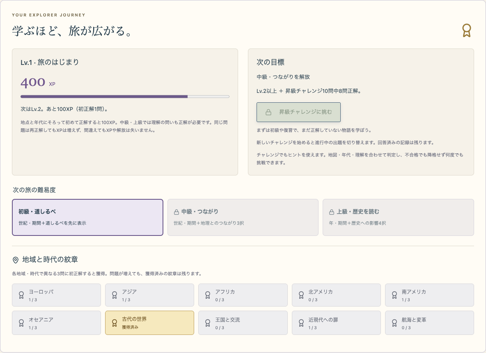
Task: Click the 1 / 3 count under 南アメリカ
Action: click(x=406, y=300)
